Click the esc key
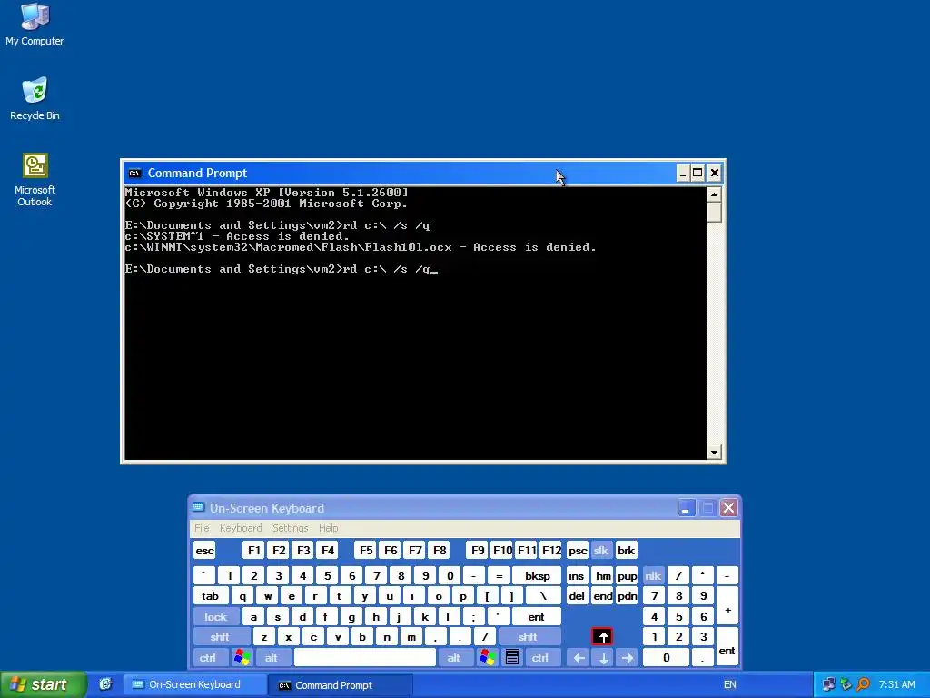This screenshot has height=698, width=930. pyautogui.click(x=204, y=550)
